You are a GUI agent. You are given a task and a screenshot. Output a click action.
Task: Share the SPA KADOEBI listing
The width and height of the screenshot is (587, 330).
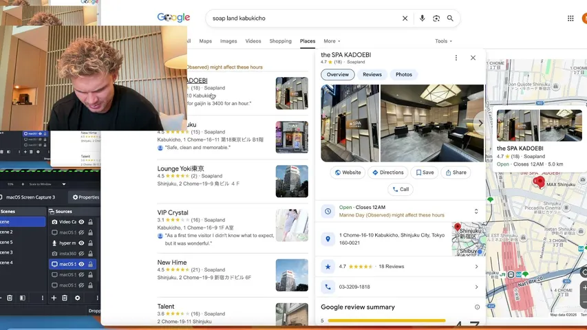pyautogui.click(x=456, y=173)
